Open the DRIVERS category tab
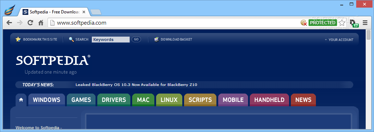Screen dimensions: 374x132 [114, 100]
